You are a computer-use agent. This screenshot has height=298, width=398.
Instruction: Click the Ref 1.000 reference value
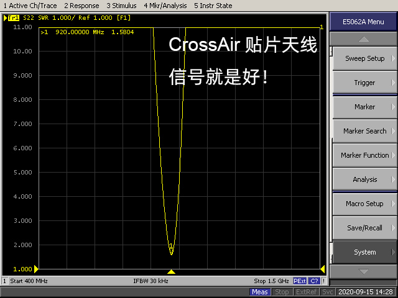[95, 18]
